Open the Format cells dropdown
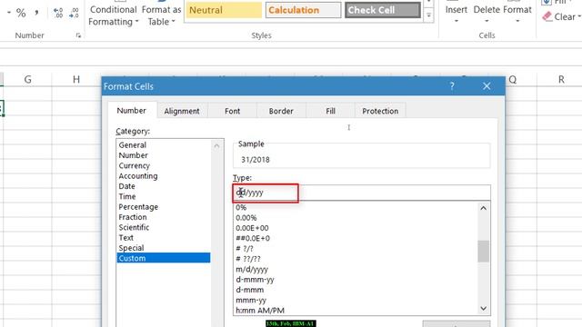This screenshot has width=582, height=327. point(517,21)
